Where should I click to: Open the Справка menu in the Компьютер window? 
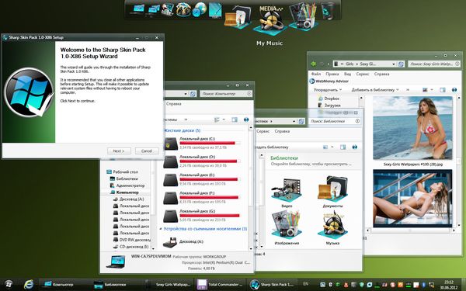tap(173, 104)
